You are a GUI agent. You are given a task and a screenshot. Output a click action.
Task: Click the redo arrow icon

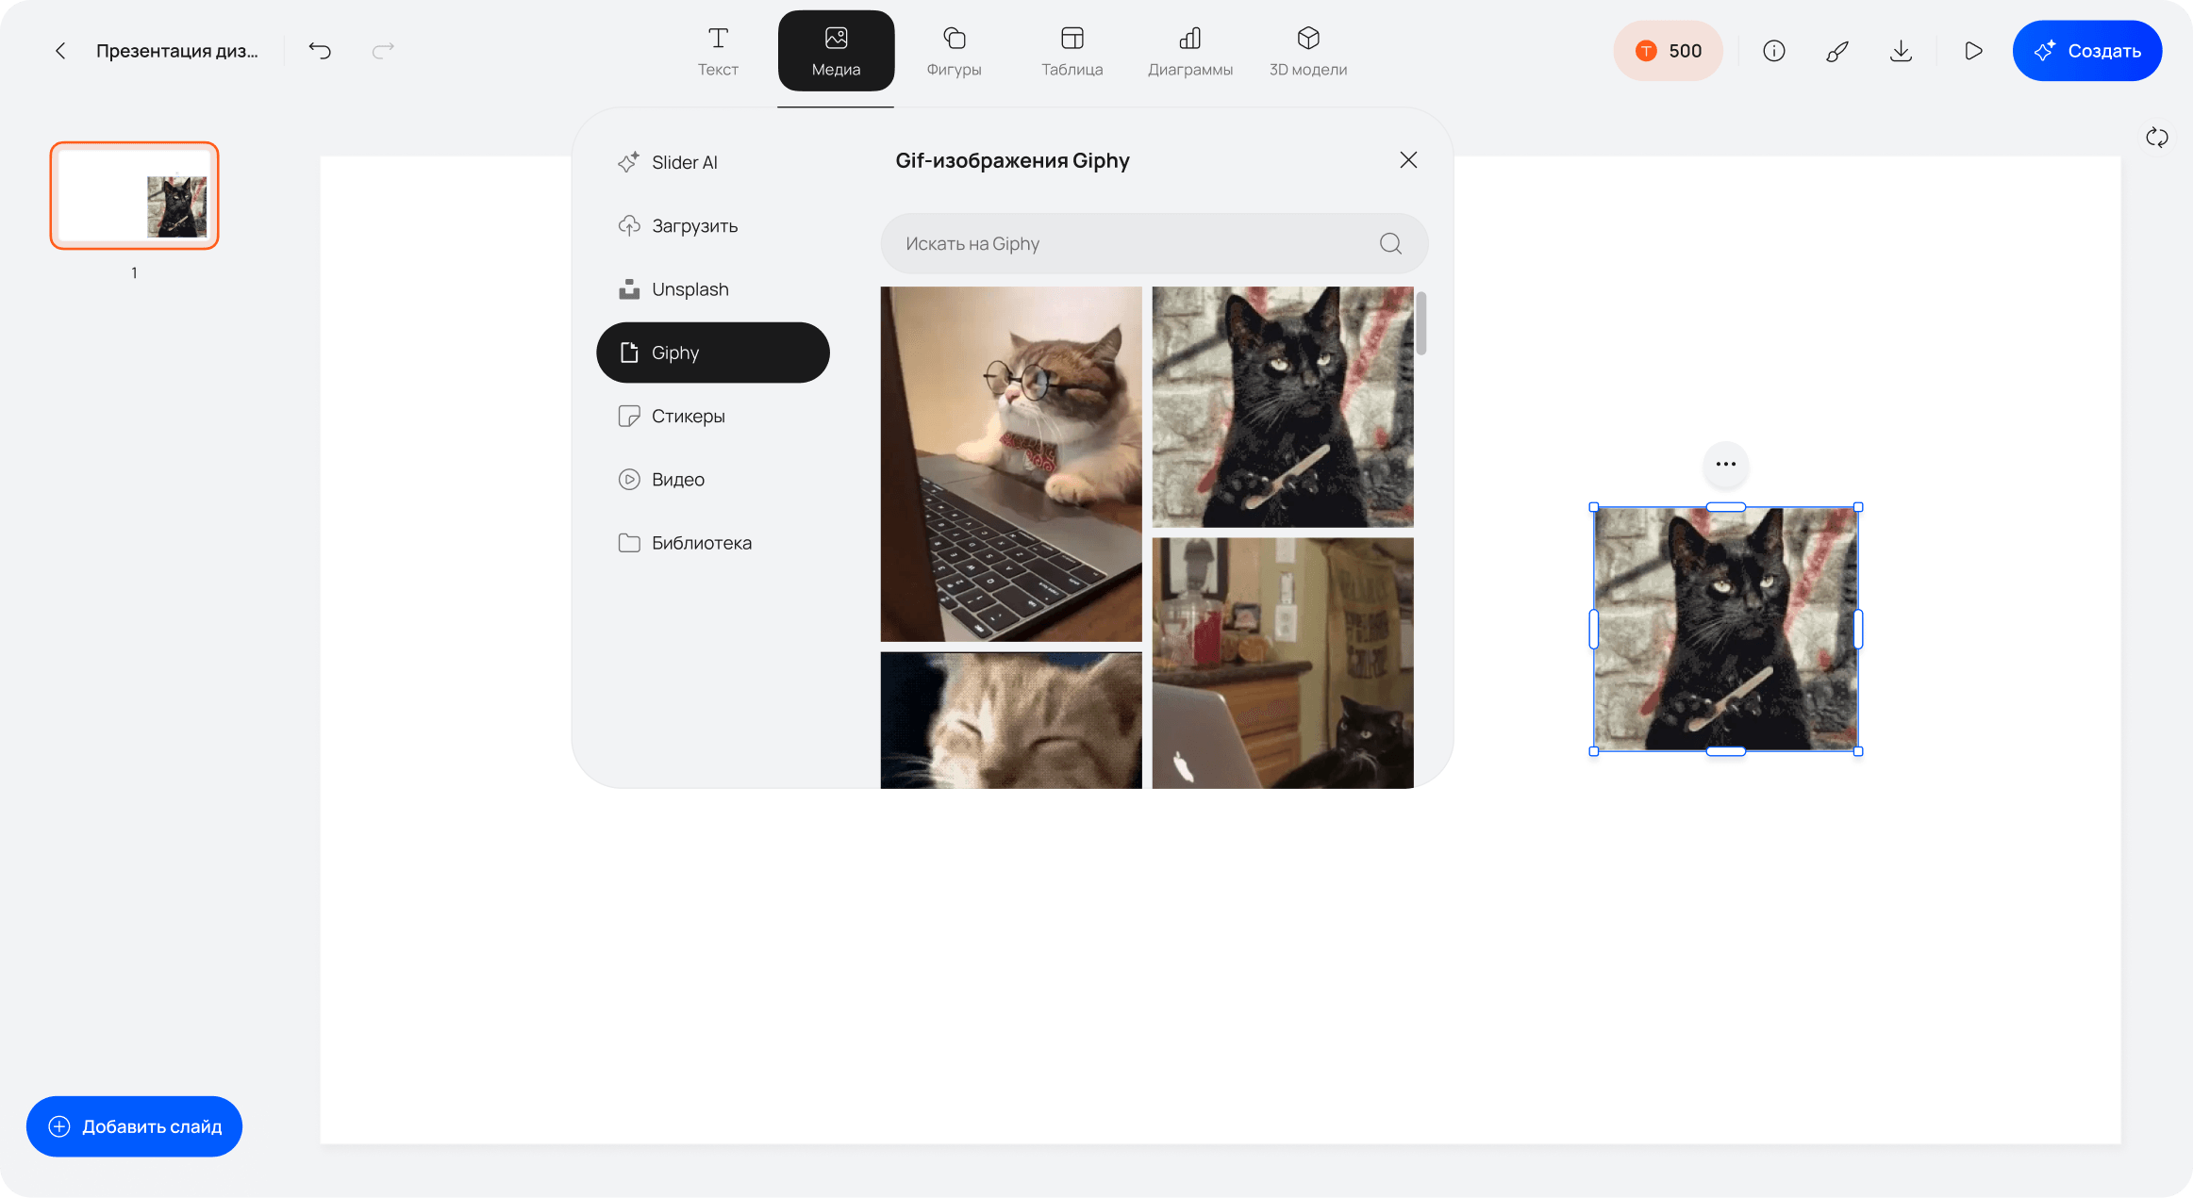[383, 51]
